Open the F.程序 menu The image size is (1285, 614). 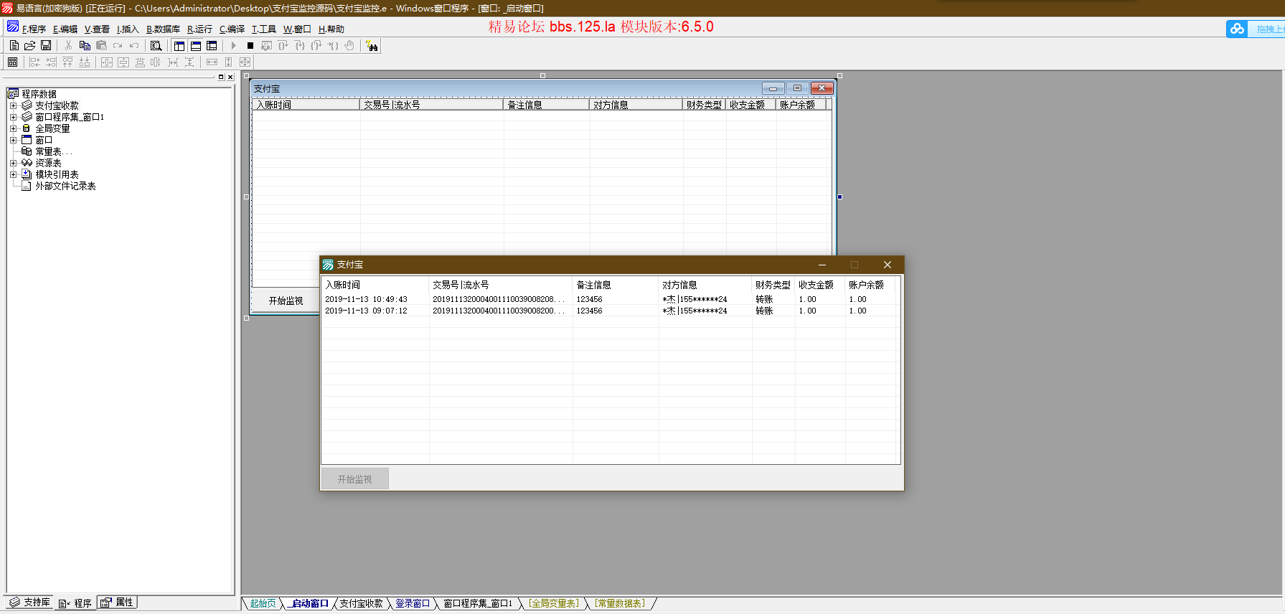point(34,29)
